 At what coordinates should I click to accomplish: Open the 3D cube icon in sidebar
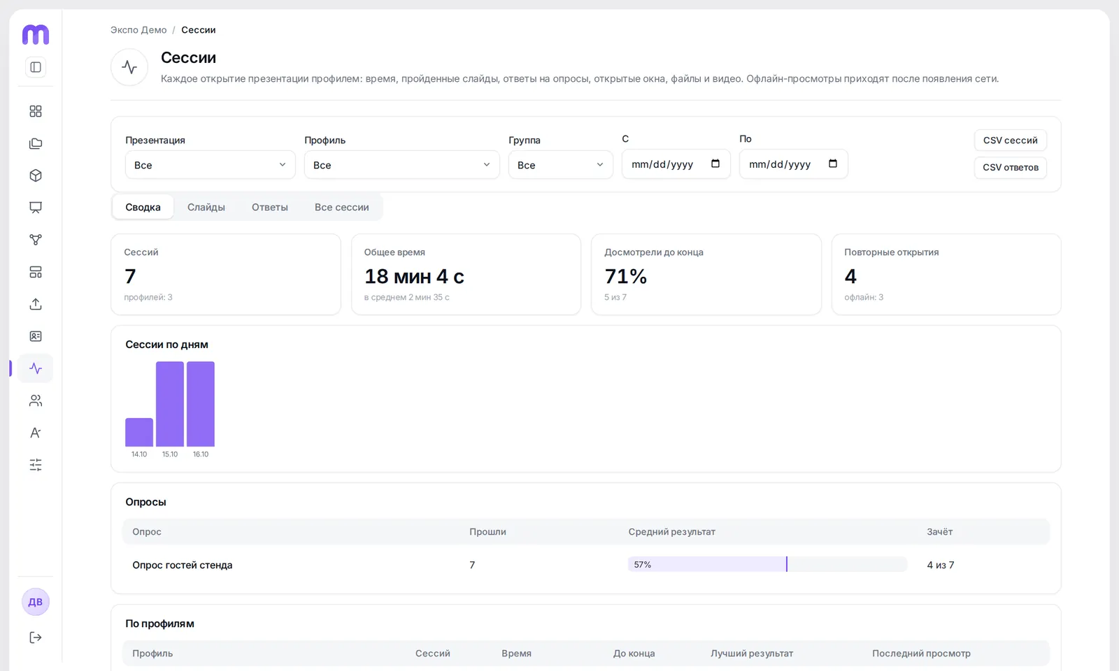pyautogui.click(x=36, y=175)
